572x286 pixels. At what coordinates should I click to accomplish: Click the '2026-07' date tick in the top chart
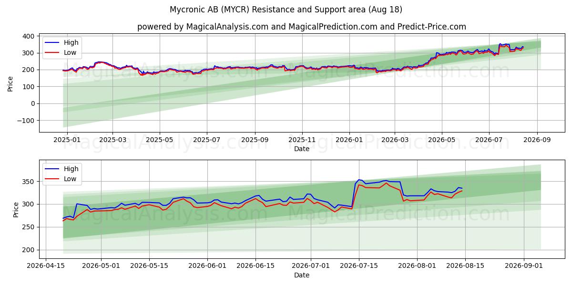[489, 140]
